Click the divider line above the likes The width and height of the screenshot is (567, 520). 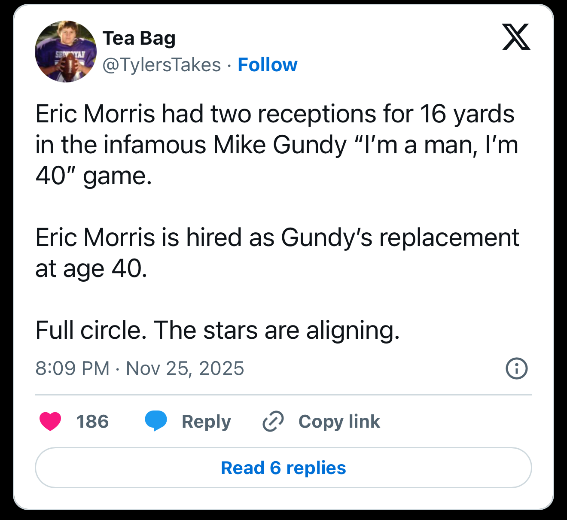pos(283,395)
